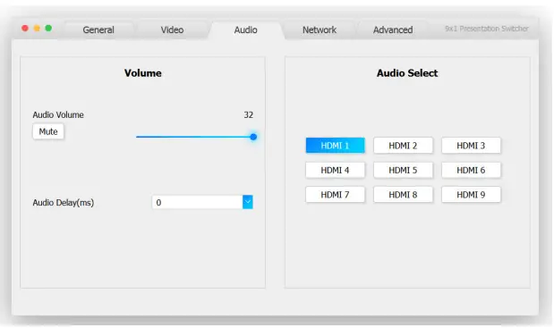Select HDMI 2 as audio source

[x=403, y=146]
